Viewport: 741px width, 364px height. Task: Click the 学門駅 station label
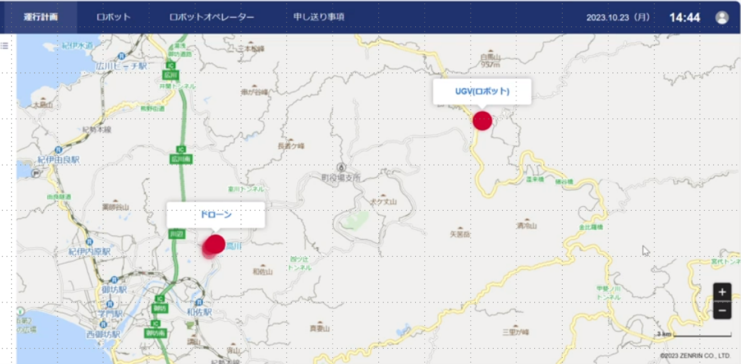110,314
